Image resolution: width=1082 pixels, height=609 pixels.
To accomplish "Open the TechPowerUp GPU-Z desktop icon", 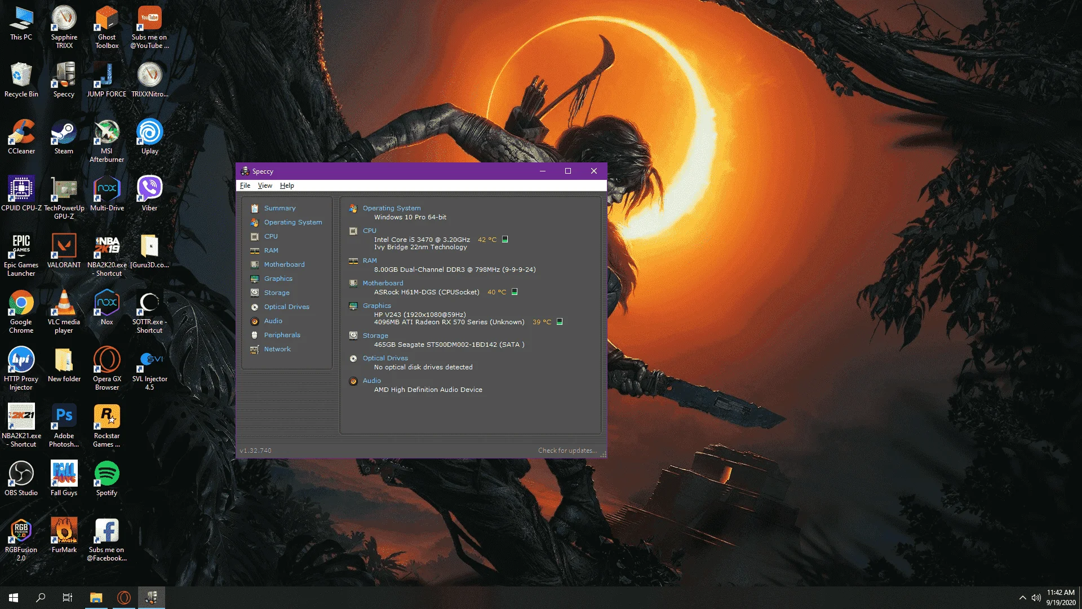I will [64, 197].
